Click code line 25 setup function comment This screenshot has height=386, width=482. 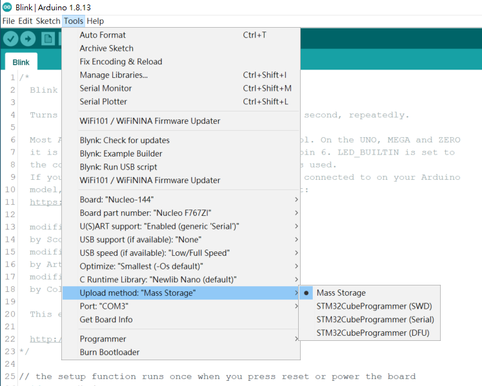pos(217,376)
